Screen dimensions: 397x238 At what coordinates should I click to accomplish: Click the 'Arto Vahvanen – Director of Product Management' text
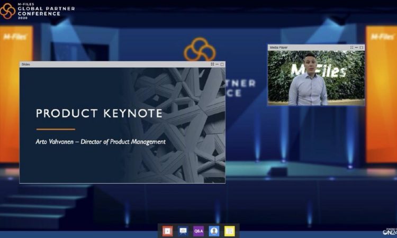(101, 142)
